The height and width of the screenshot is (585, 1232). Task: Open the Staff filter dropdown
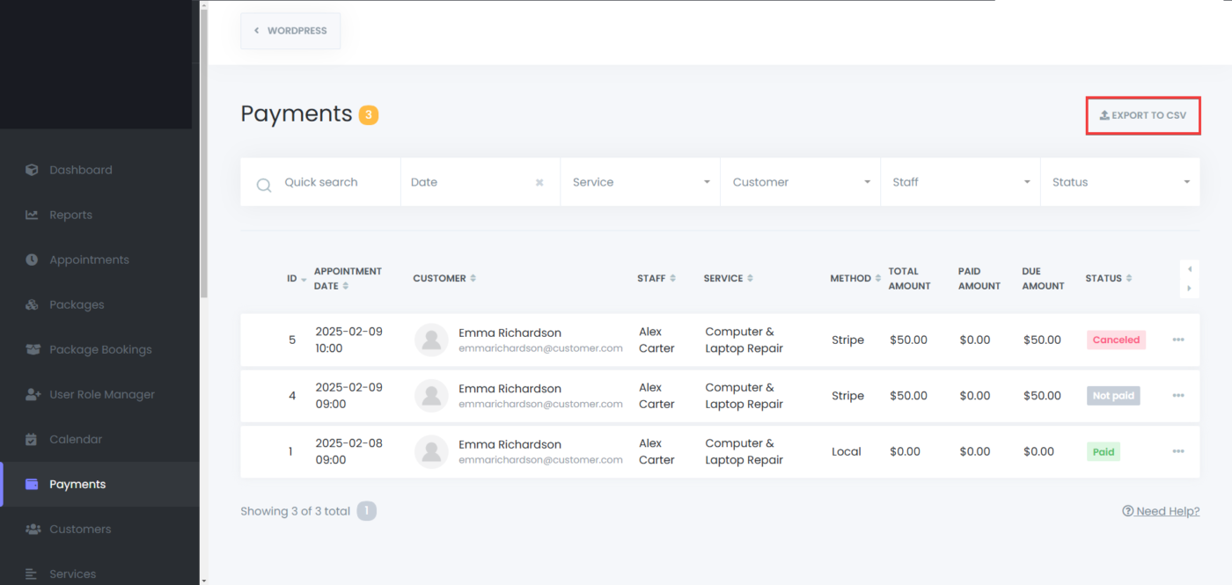click(960, 182)
